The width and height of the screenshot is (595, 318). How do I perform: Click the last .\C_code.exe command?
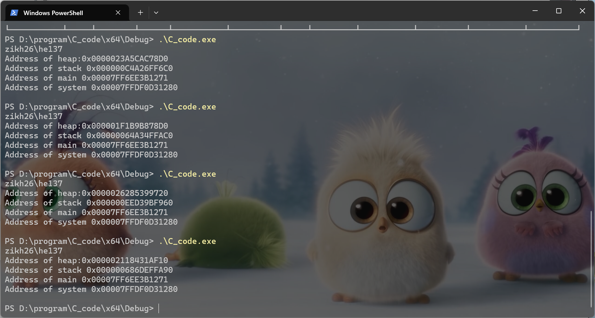(x=187, y=241)
